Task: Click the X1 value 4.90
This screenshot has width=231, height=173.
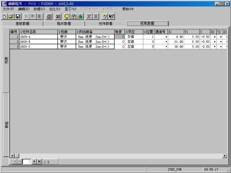Action: 176,37
